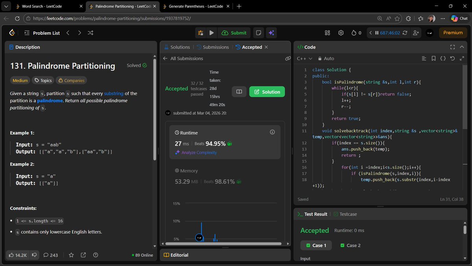This screenshot has height=266, width=472.
Task: Open the browser tab list dropdown
Action: [5, 6]
